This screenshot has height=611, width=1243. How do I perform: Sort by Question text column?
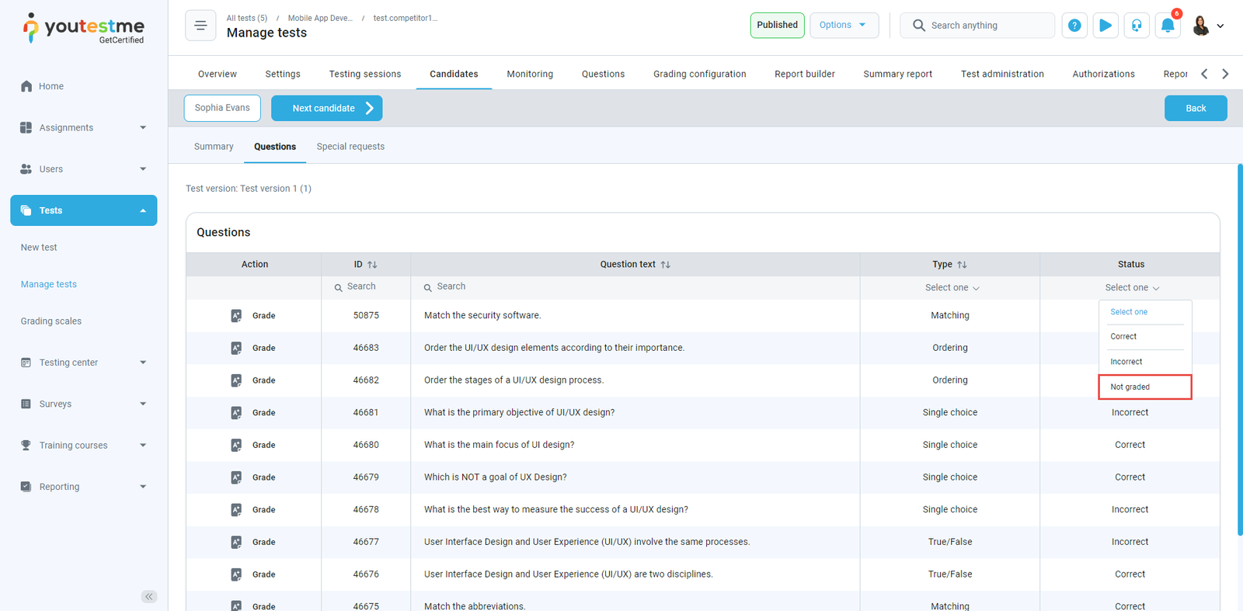pyautogui.click(x=665, y=265)
